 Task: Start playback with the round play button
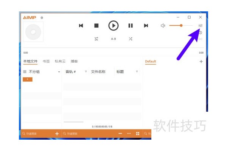coord(113,26)
